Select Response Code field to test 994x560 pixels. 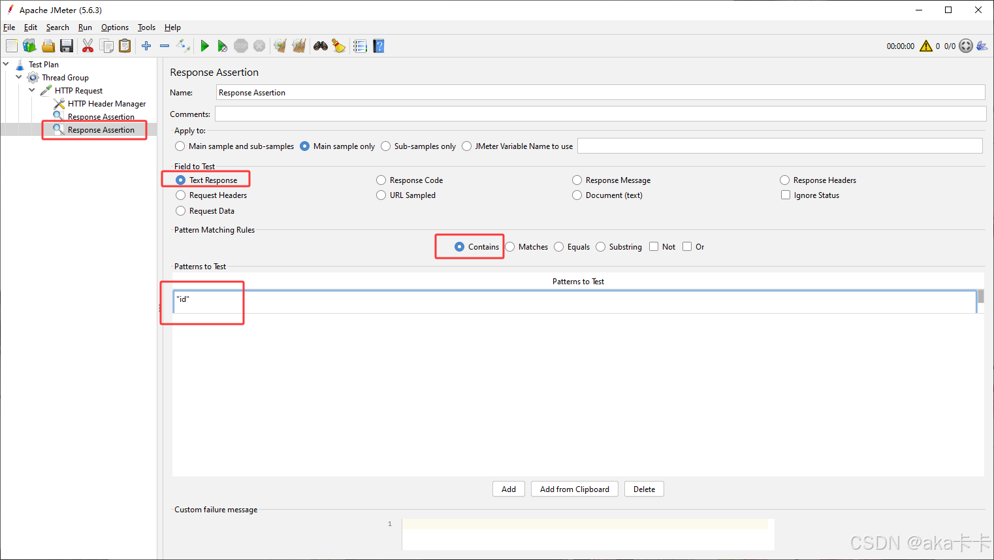click(409, 180)
